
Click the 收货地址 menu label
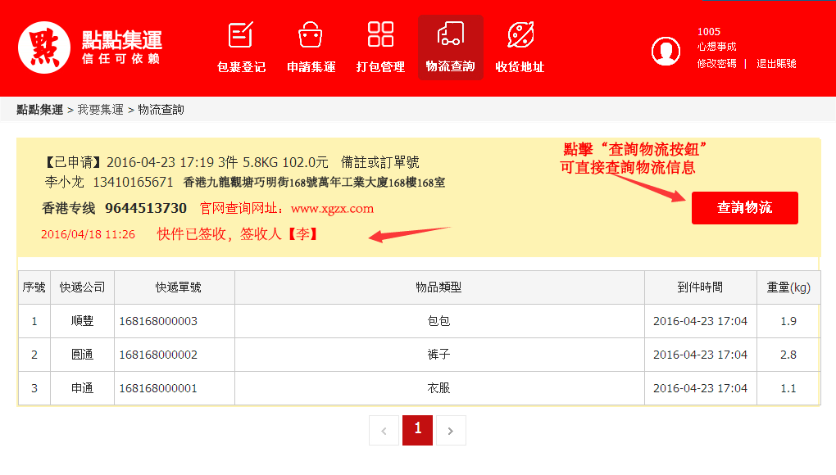pyautogui.click(x=520, y=67)
